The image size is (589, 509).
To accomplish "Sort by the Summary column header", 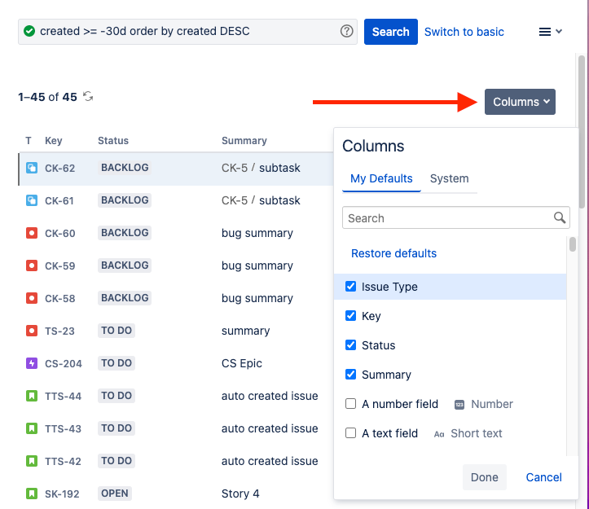I will pos(244,141).
